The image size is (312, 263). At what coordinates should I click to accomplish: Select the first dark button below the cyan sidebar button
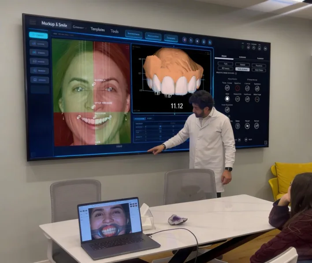[x=39, y=44]
